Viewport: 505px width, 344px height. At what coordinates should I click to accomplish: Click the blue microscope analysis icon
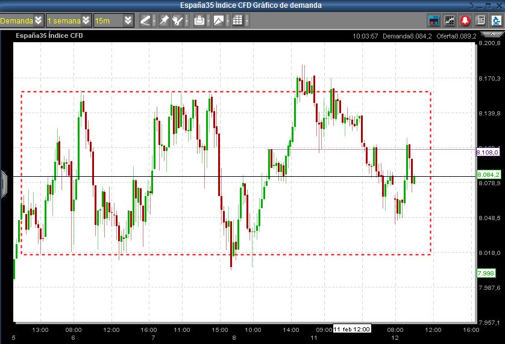click(496, 20)
